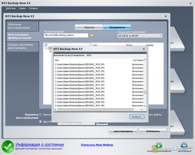195x155 pixels.
Task: Click the search magnifier icon in tree panel
Action: pyautogui.click(x=46, y=45)
